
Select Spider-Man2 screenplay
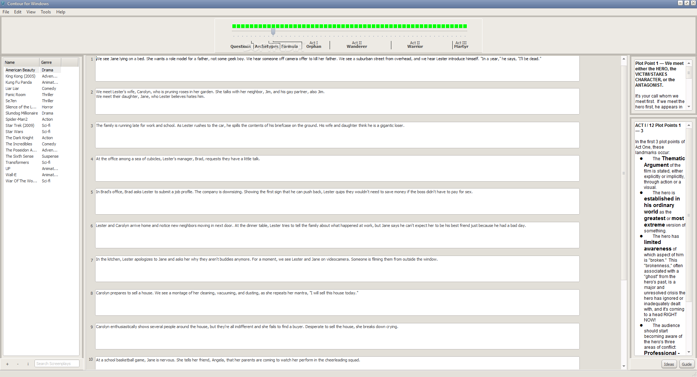[x=32, y=119]
